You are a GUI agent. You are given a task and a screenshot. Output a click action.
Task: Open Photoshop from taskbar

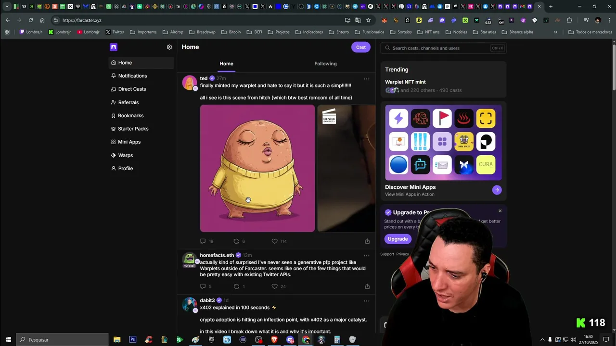[133, 340]
